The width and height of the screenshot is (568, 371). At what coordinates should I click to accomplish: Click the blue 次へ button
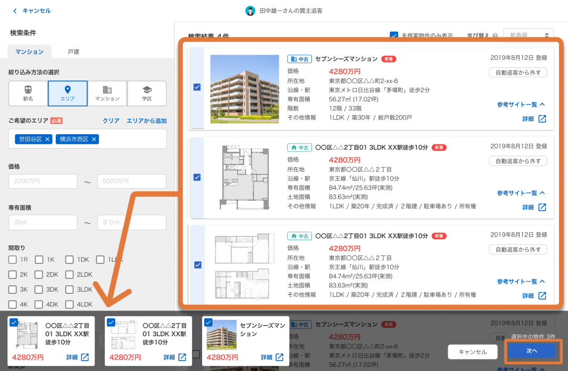click(531, 351)
